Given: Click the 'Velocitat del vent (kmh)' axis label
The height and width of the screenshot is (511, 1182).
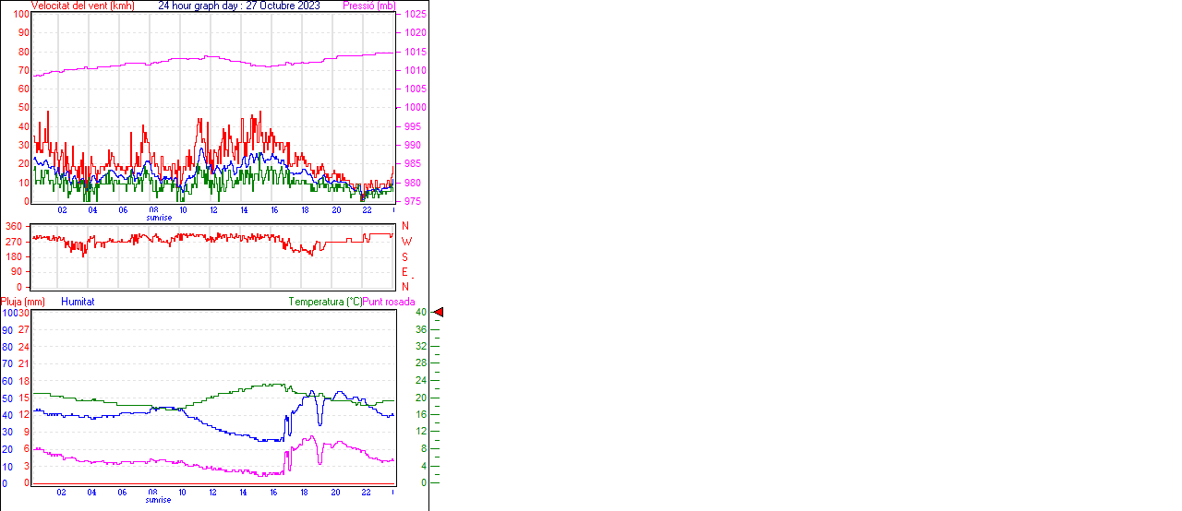Looking at the screenshot, I should point(82,6).
